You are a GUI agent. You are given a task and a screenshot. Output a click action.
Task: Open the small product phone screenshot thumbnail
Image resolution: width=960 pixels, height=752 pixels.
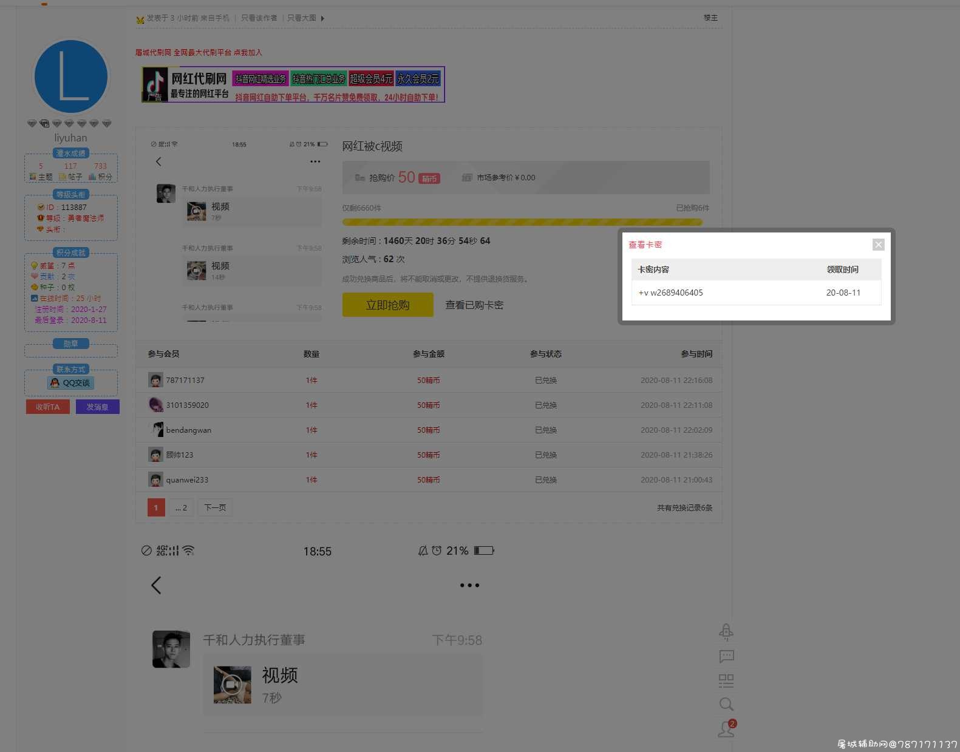click(x=239, y=229)
